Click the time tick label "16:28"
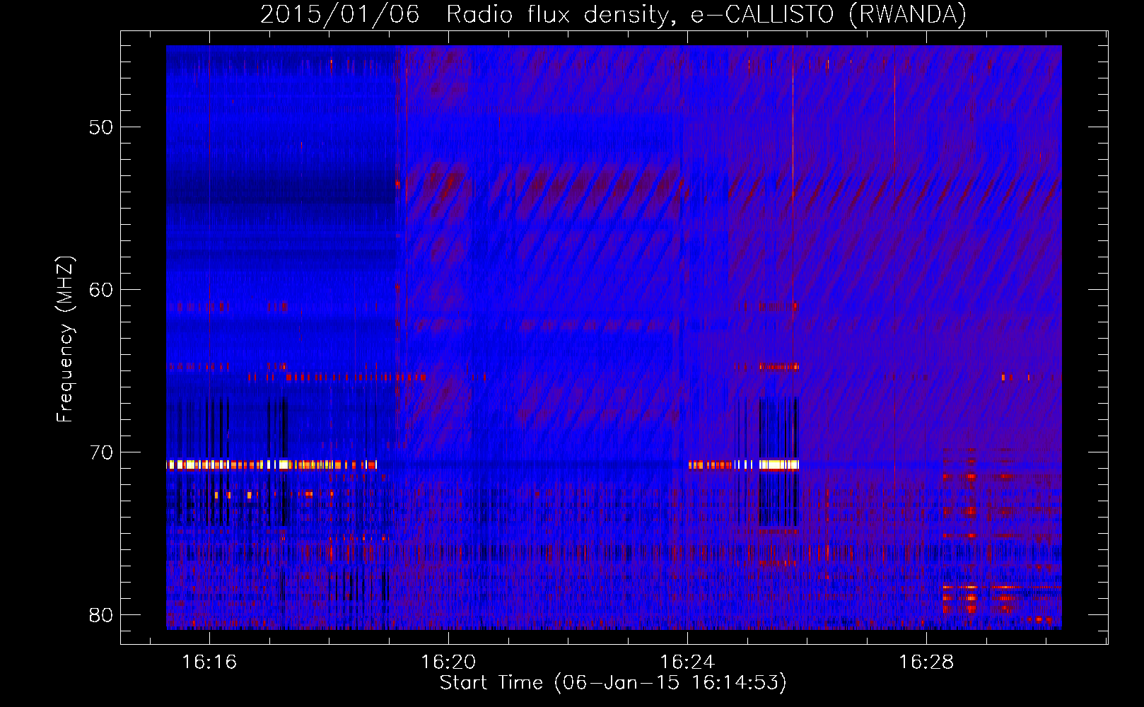 [926, 662]
